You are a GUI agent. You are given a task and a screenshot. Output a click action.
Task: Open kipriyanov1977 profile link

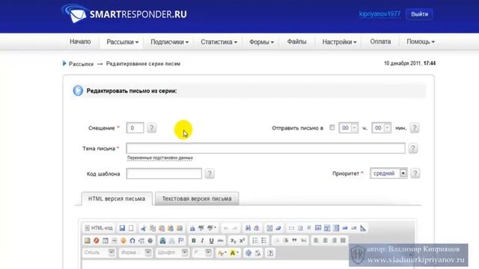[x=379, y=14]
